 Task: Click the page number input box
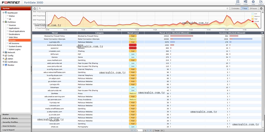(139, 130)
